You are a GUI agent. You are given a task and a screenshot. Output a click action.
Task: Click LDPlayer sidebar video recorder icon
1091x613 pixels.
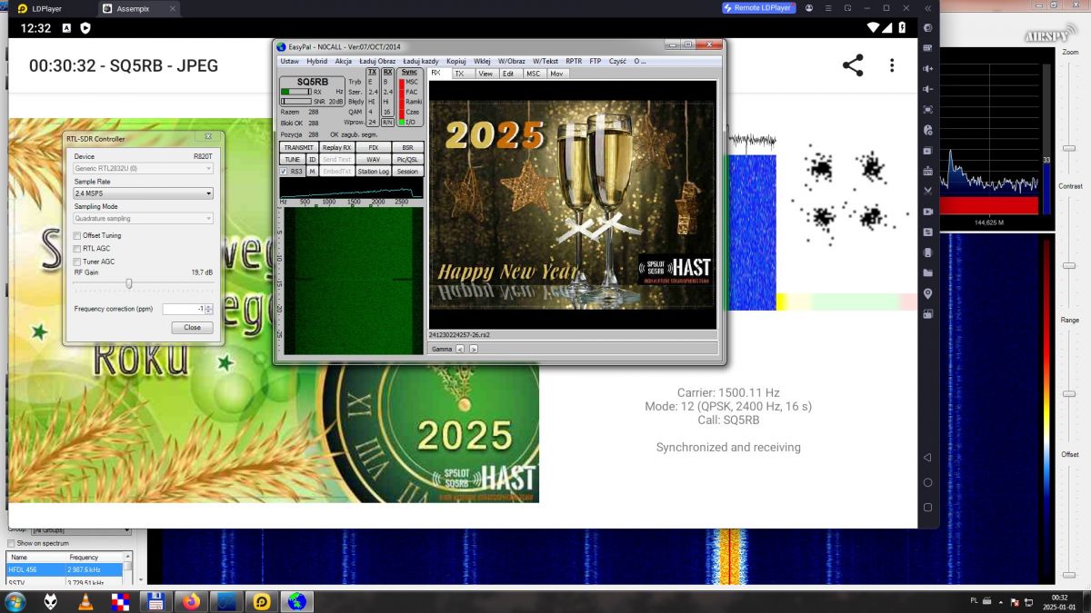tap(927, 212)
